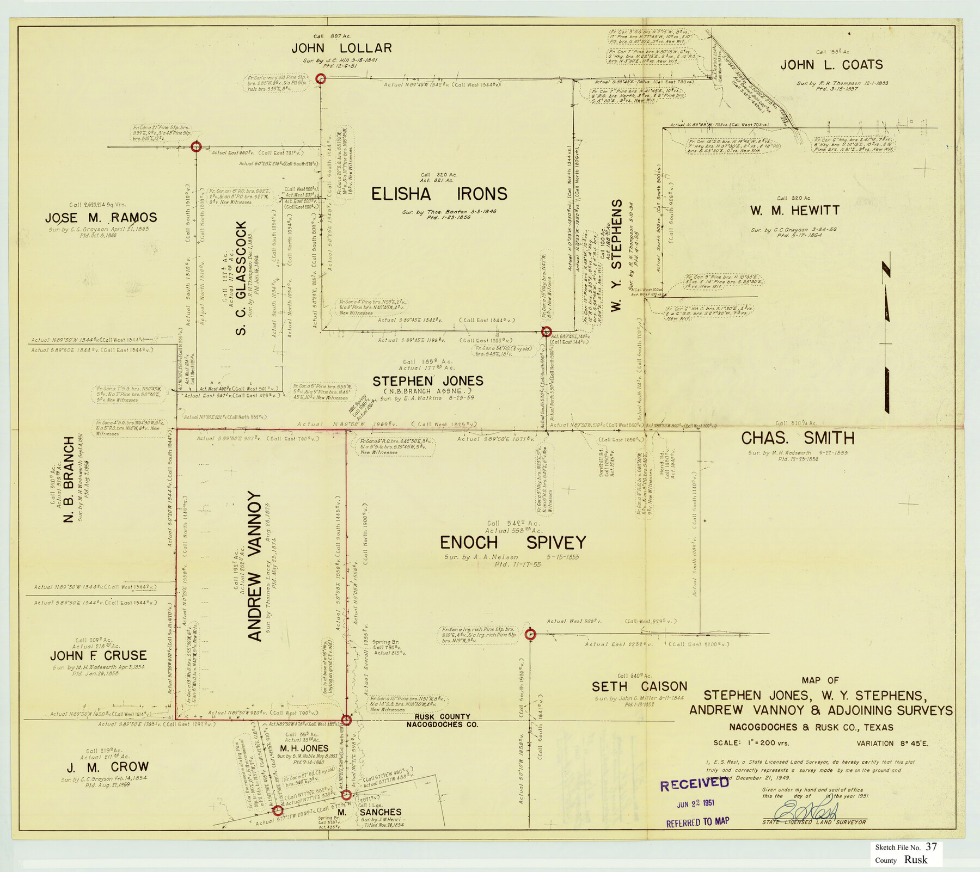Click 'Call 897 Ac.' above John Lollar
Screen dimensions: 980x872
332,35
